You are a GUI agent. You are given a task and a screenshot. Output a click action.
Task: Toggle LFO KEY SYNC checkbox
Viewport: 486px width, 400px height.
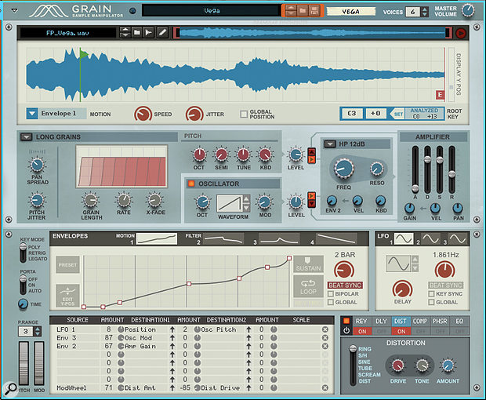click(x=431, y=293)
